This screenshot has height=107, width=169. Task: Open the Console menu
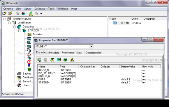tap(8, 9)
